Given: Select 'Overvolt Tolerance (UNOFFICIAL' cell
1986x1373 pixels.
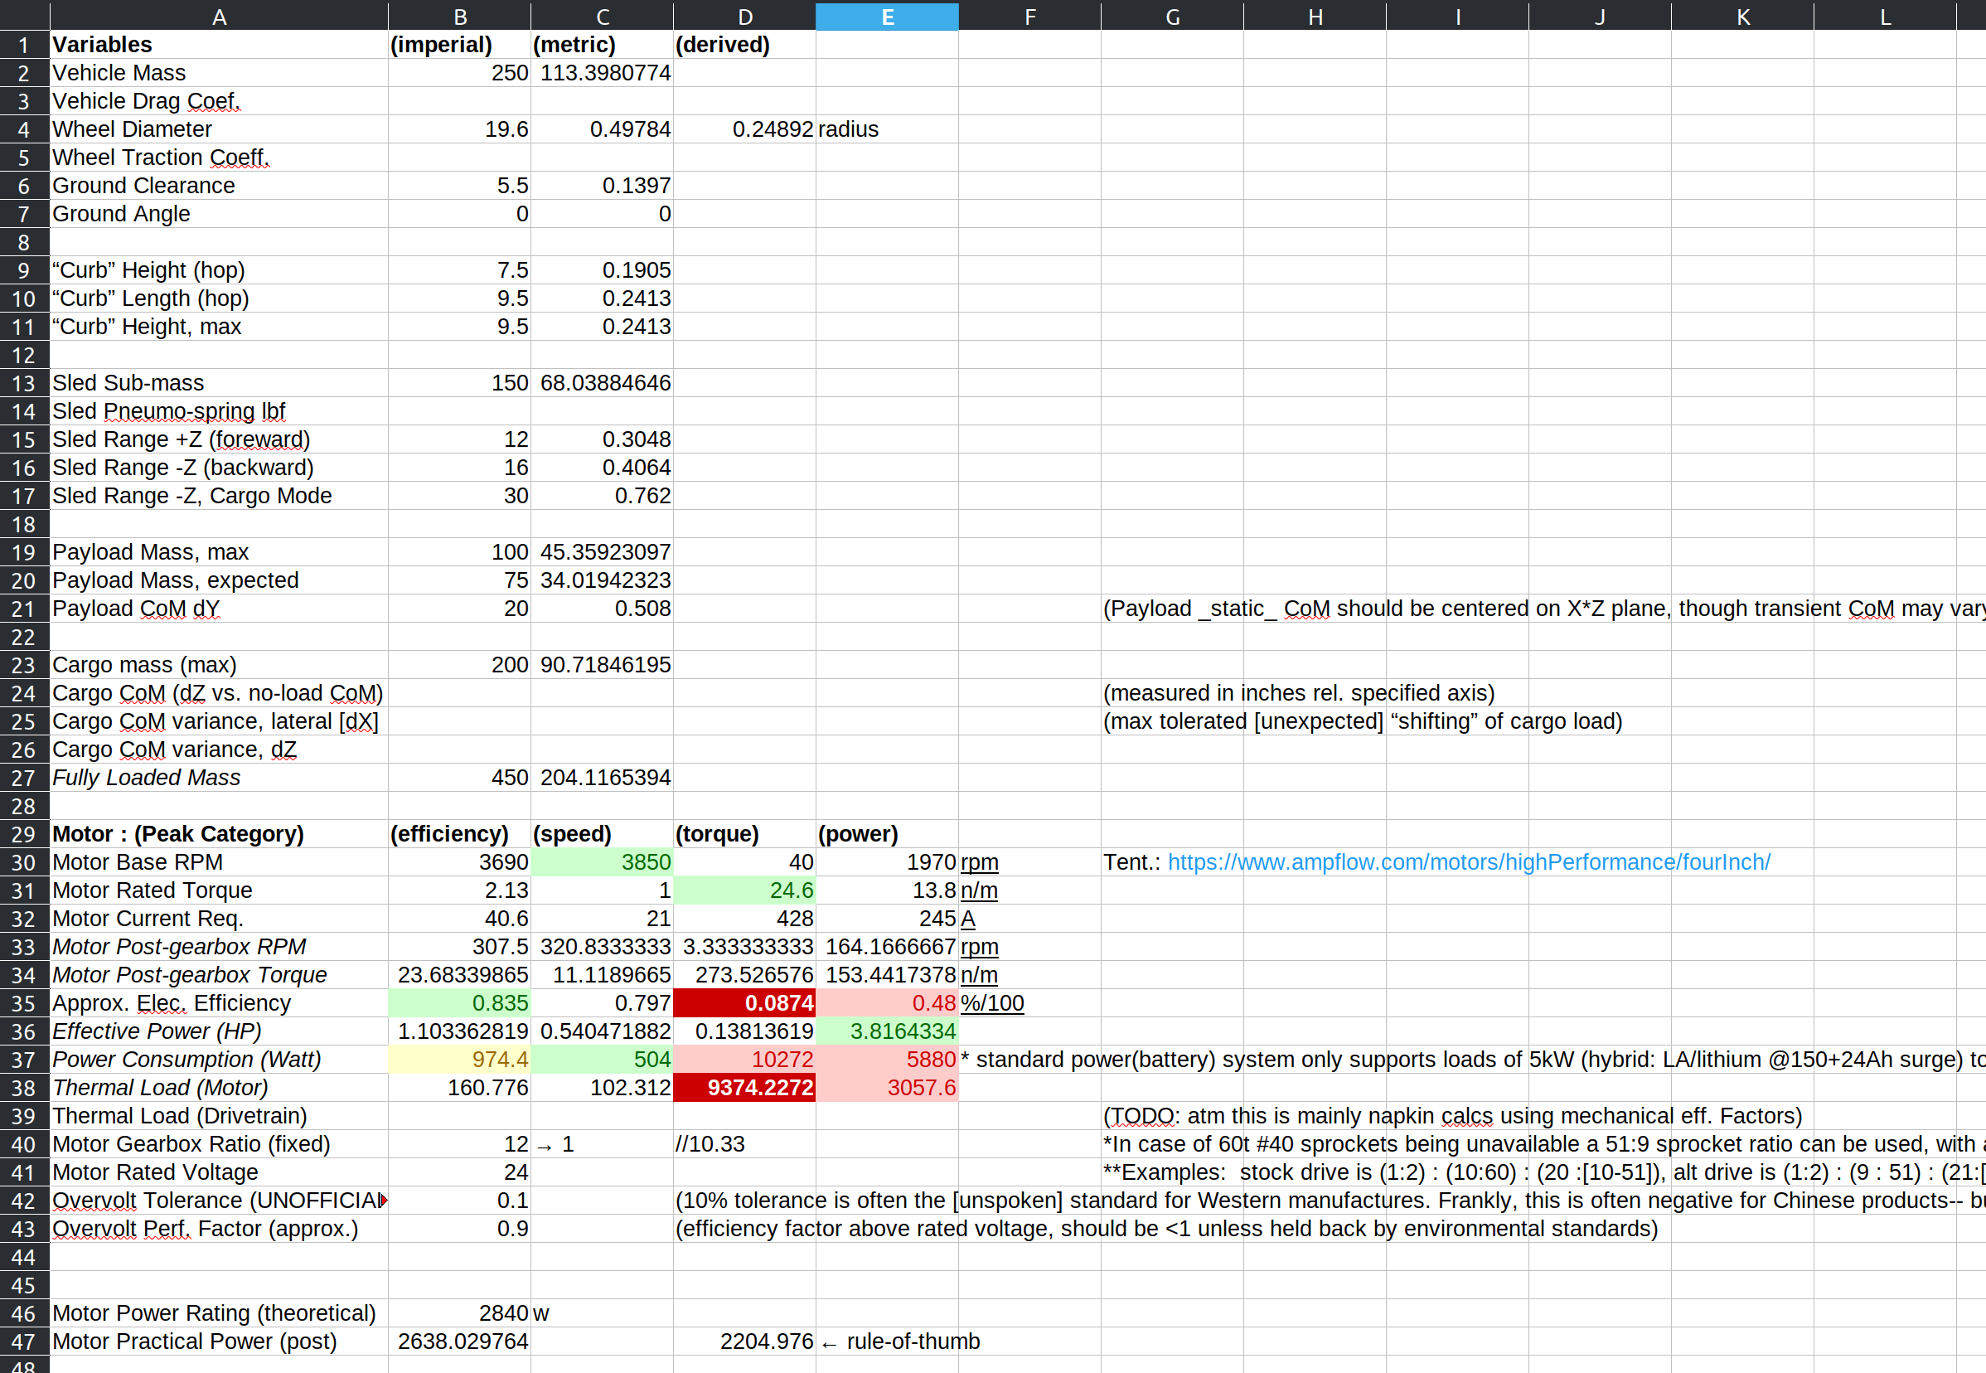Looking at the screenshot, I should (219, 1200).
